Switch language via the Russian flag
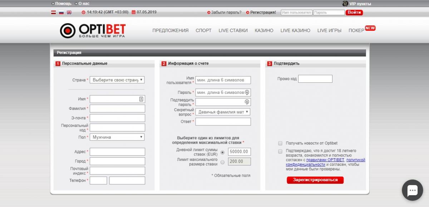Screen dimensions: 429x207 pyautogui.click(x=61, y=12)
